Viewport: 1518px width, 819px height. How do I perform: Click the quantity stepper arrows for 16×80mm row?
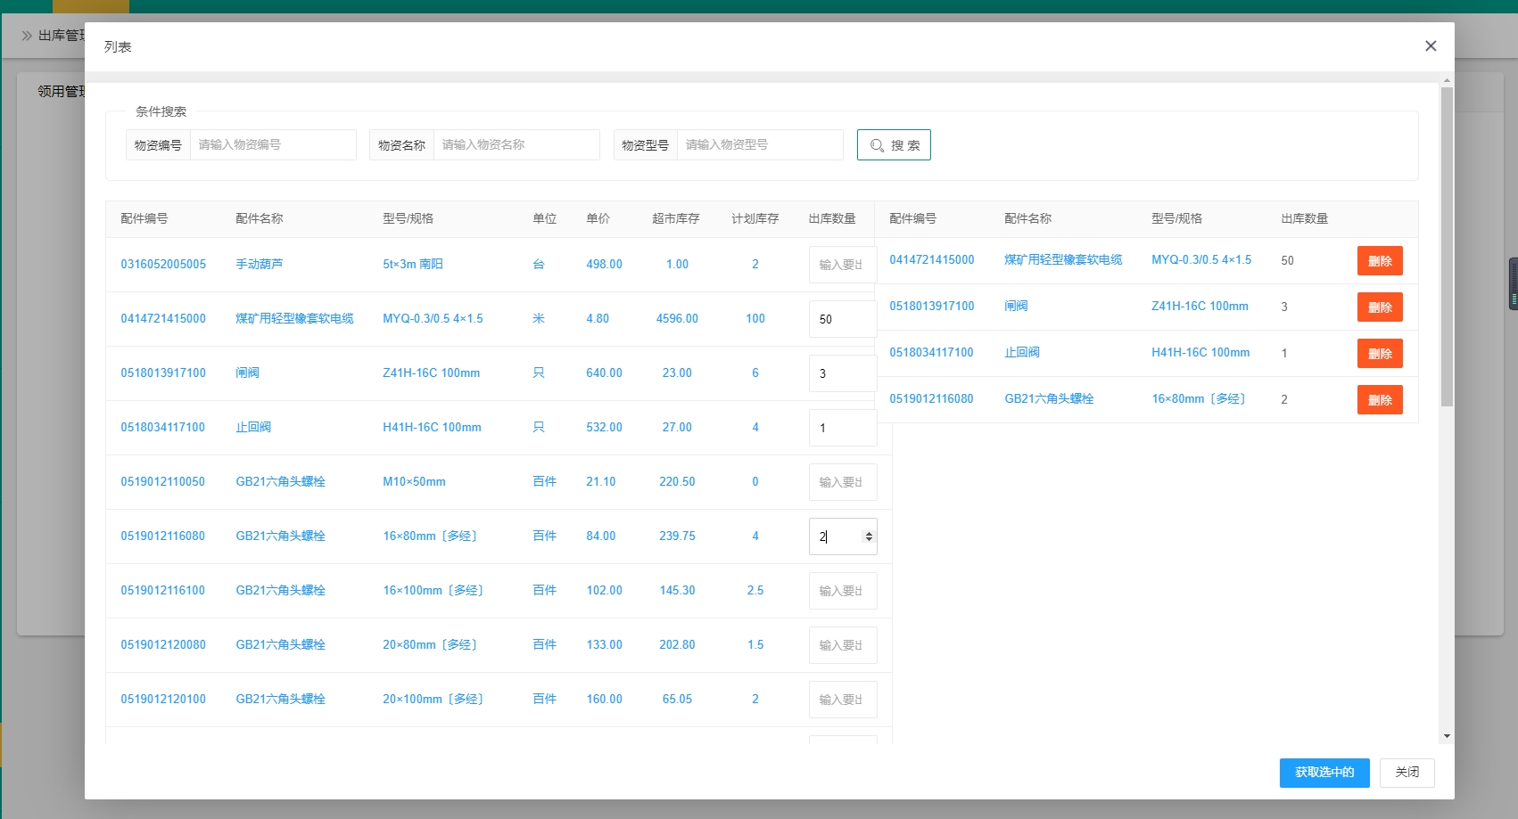[869, 536]
